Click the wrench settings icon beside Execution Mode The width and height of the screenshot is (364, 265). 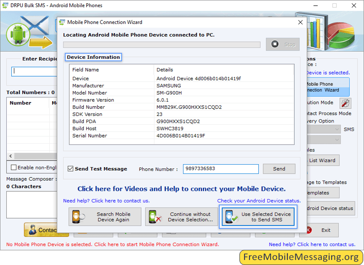tap(345, 103)
